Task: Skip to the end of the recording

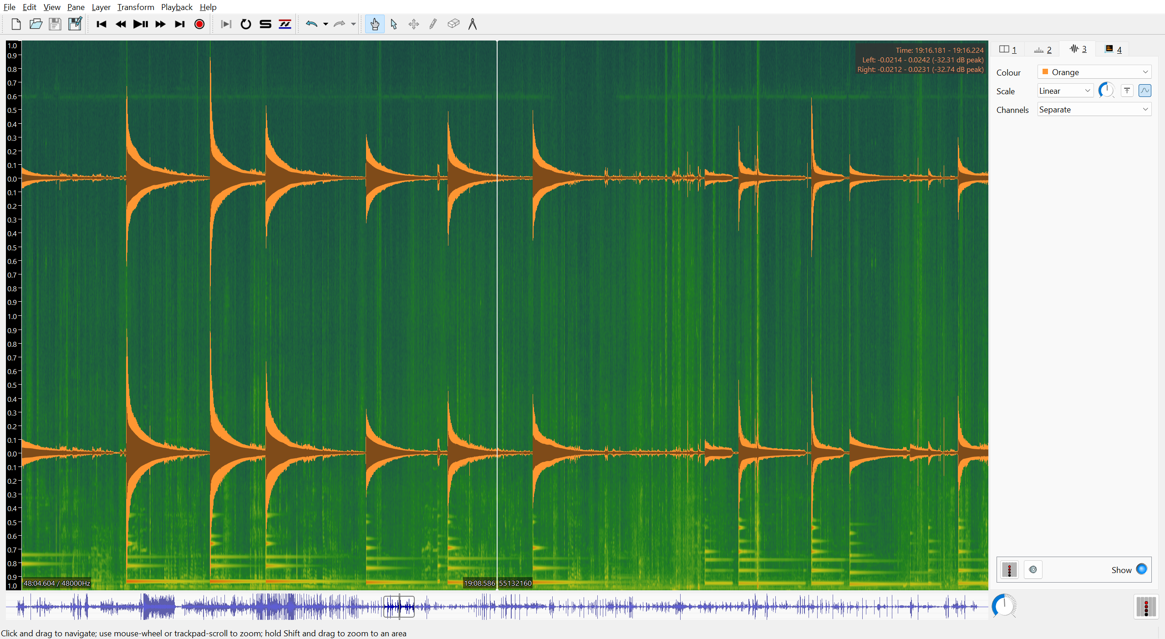Action: [179, 24]
